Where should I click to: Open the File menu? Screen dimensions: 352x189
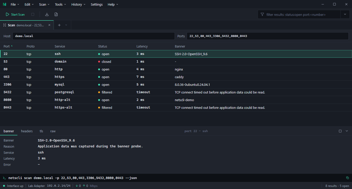pos(15,4)
